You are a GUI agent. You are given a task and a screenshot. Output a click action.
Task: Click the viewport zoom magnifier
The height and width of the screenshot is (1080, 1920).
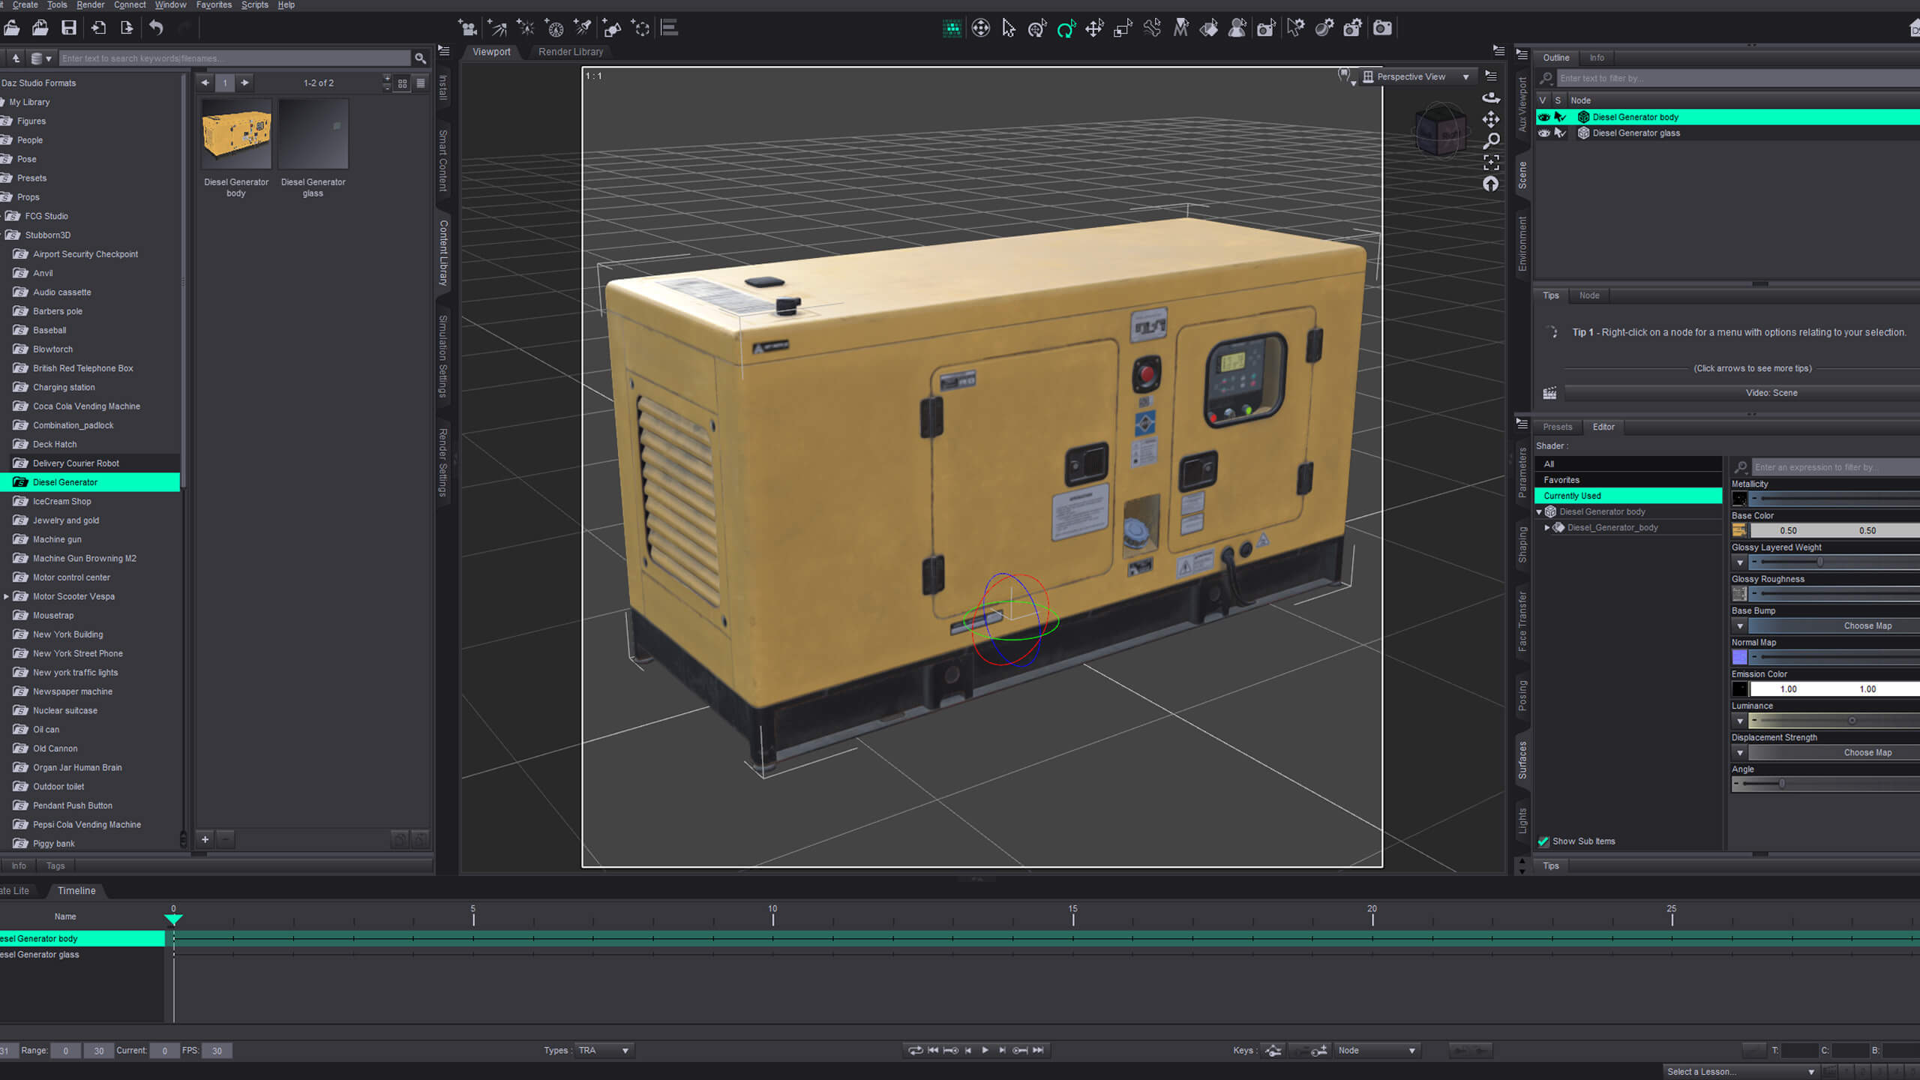point(1492,140)
